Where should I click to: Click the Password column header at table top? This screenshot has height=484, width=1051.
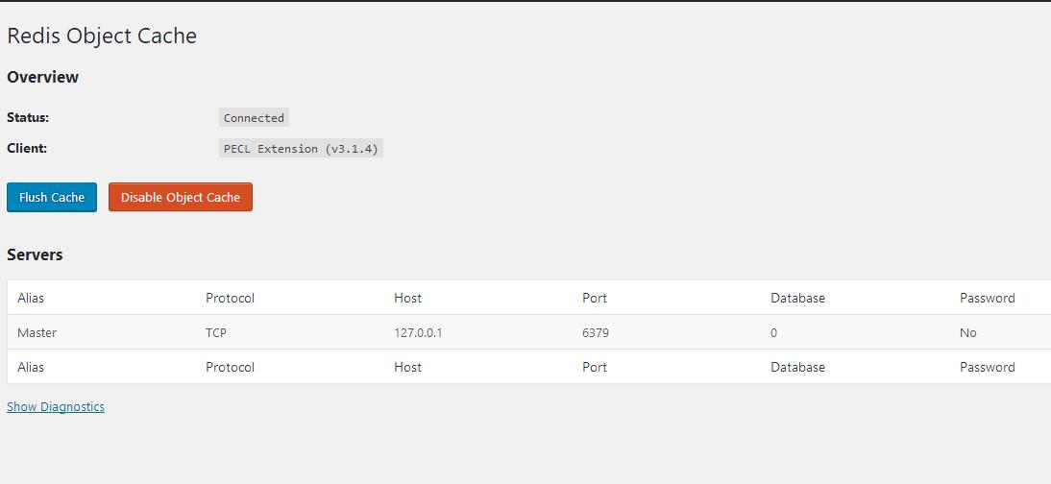(x=987, y=298)
